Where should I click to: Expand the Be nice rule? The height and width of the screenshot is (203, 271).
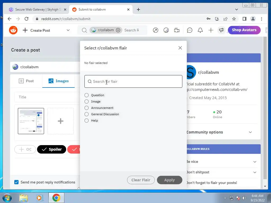tap(255, 162)
